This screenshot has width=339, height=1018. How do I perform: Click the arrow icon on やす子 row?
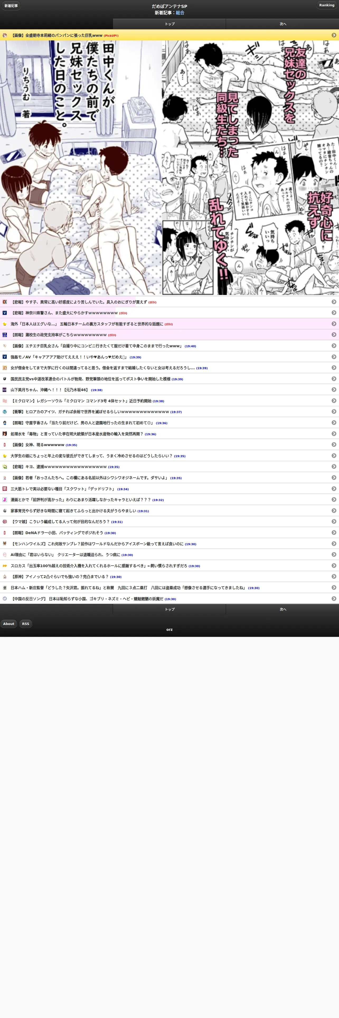tap(334, 302)
